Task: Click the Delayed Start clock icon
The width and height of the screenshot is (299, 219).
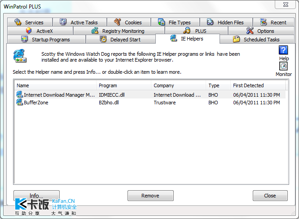Action: [103, 39]
